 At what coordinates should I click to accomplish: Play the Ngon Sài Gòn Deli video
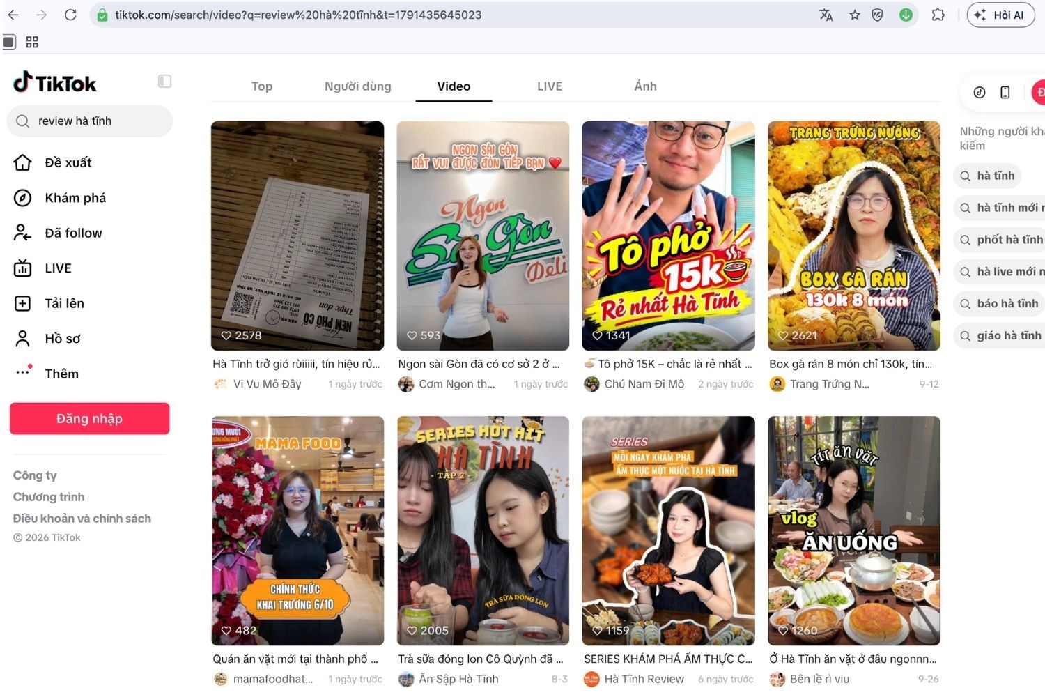483,236
